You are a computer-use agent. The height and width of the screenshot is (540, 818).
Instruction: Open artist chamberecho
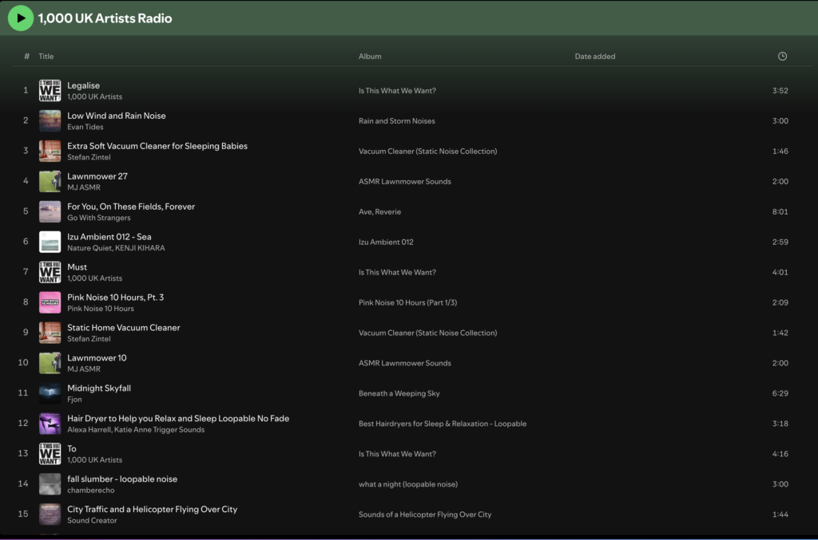pos(91,490)
